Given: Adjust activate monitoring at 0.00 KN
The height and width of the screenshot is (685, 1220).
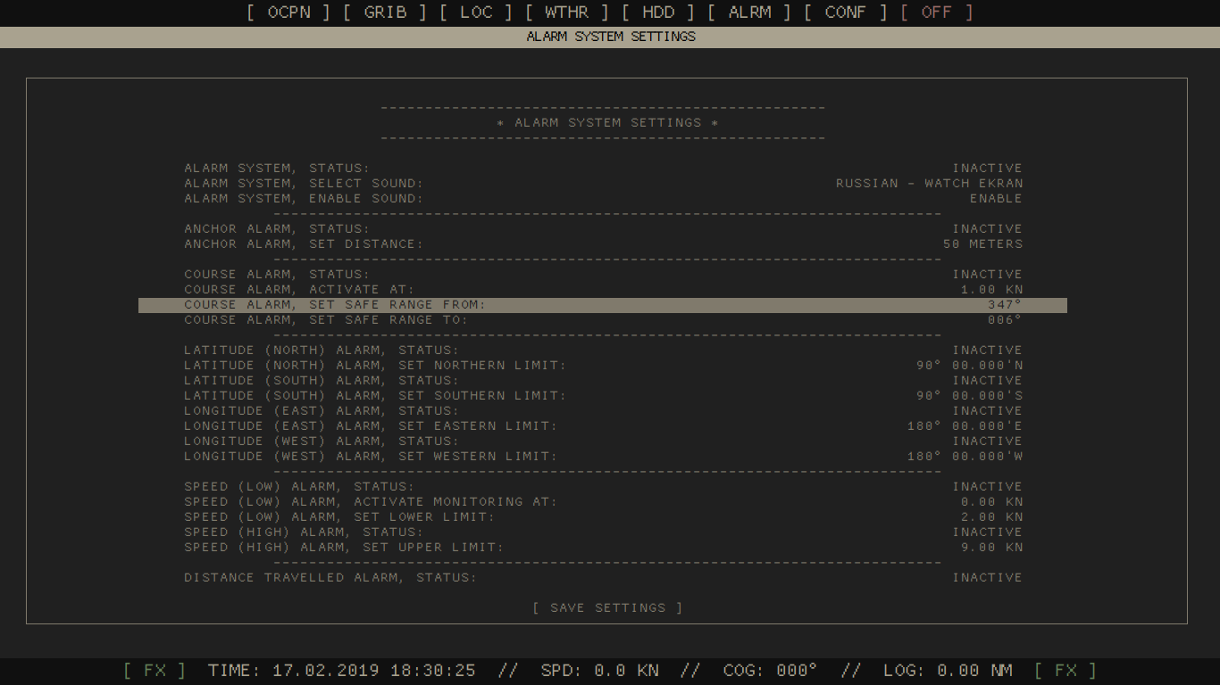Looking at the screenshot, I should (991, 501).
